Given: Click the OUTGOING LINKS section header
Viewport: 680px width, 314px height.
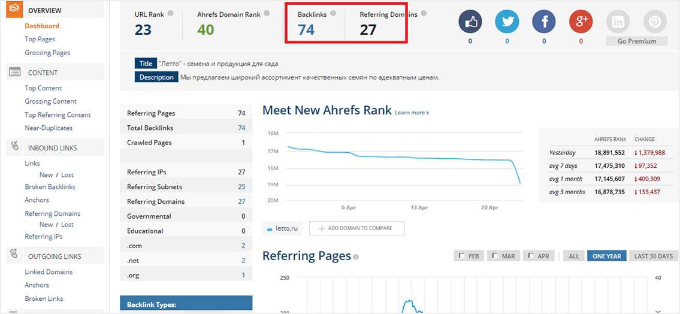Looking at the screenshot, I should [x=55, y=256].
